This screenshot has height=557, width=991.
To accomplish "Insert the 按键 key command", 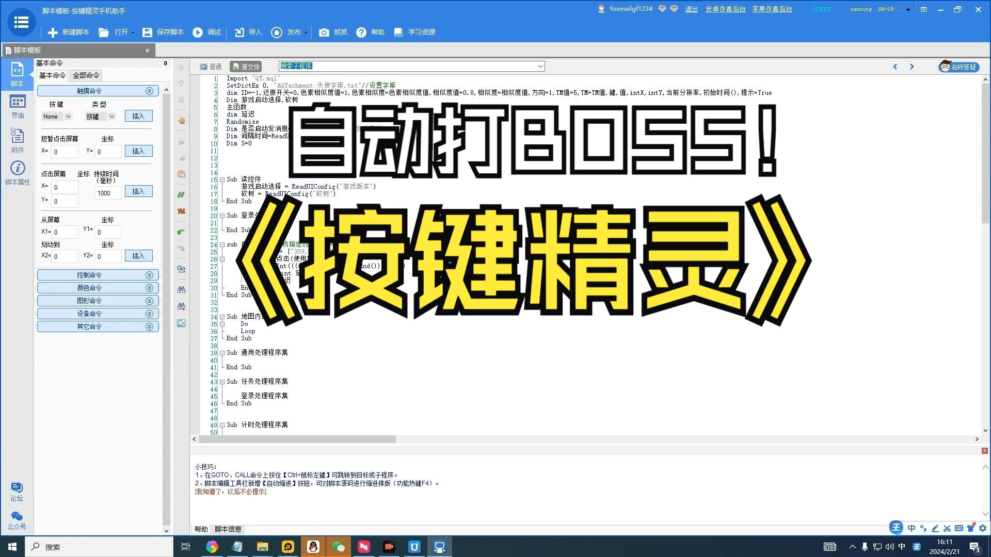I will point(138,116).
